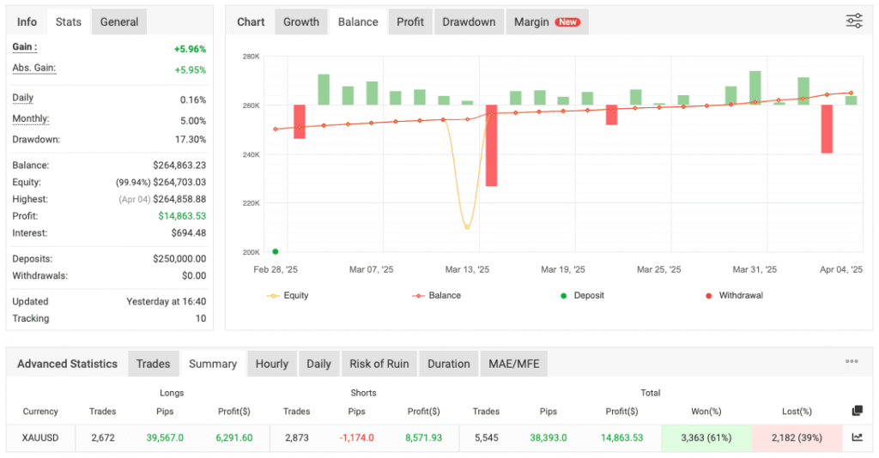Click the Abs. Gain label link
This screenshot has width=879, height=458.
(34, 69)
